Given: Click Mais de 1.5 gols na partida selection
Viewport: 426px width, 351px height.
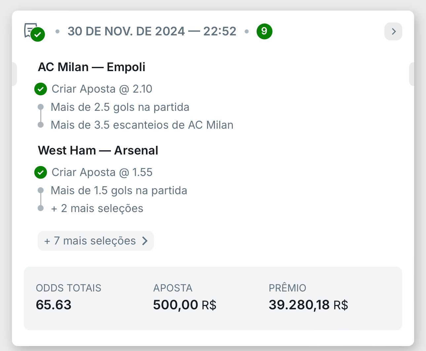Looking at the screenshot, I should 119,191.
